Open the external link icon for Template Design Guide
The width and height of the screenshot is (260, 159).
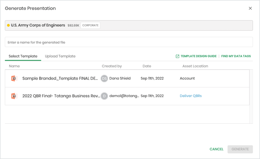(177, 56)
